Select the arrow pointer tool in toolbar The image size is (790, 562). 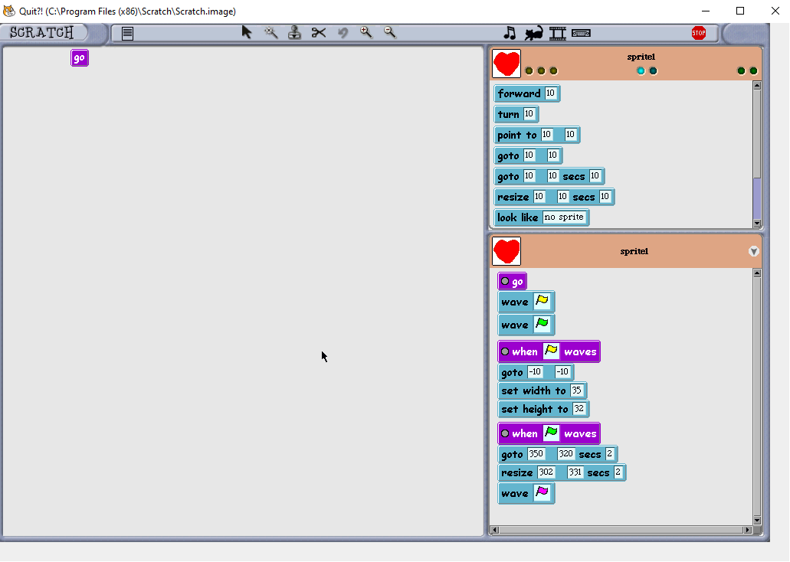(247, 33)
